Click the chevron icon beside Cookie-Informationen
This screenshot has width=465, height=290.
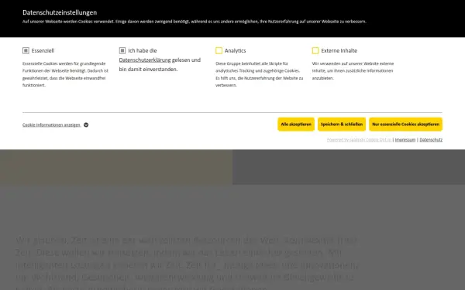86,125
